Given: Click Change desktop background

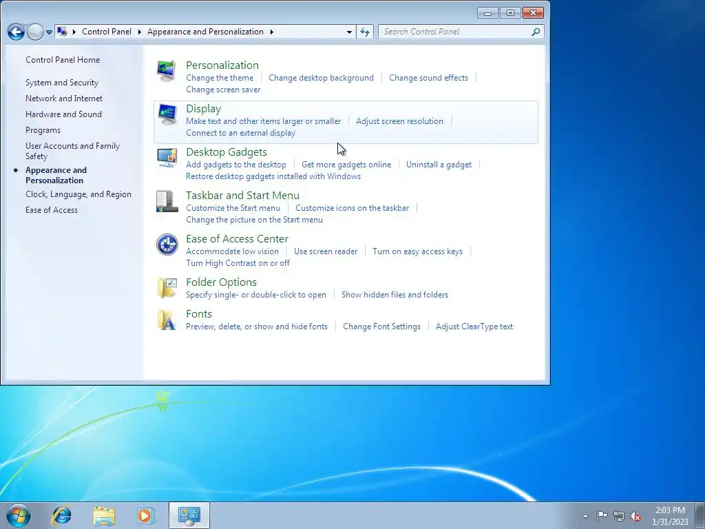Looking at the screenshot, I should [x=321, y=78].
